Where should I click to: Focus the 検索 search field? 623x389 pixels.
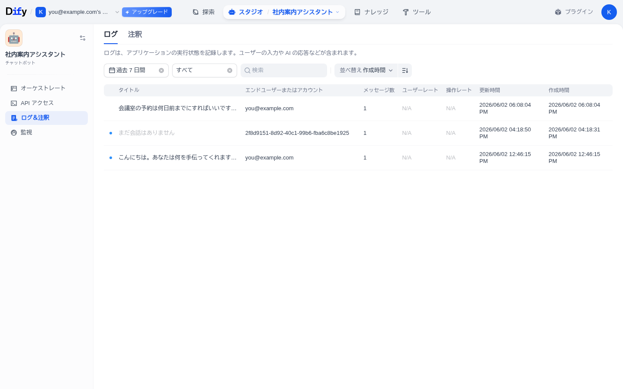(x=284, y=70)
